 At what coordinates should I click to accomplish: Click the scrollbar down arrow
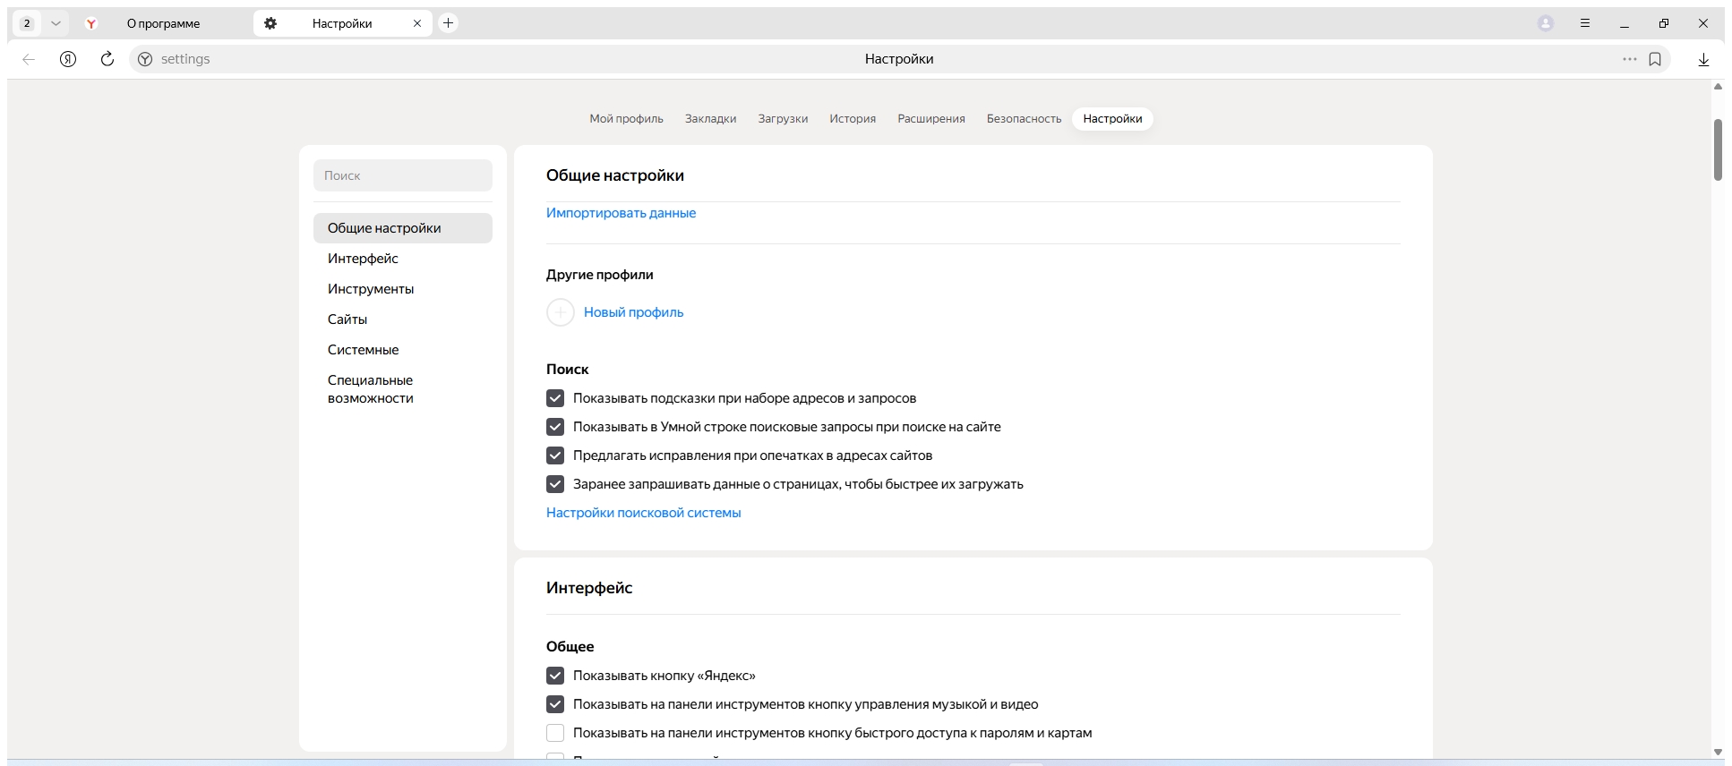(1718, 752)
